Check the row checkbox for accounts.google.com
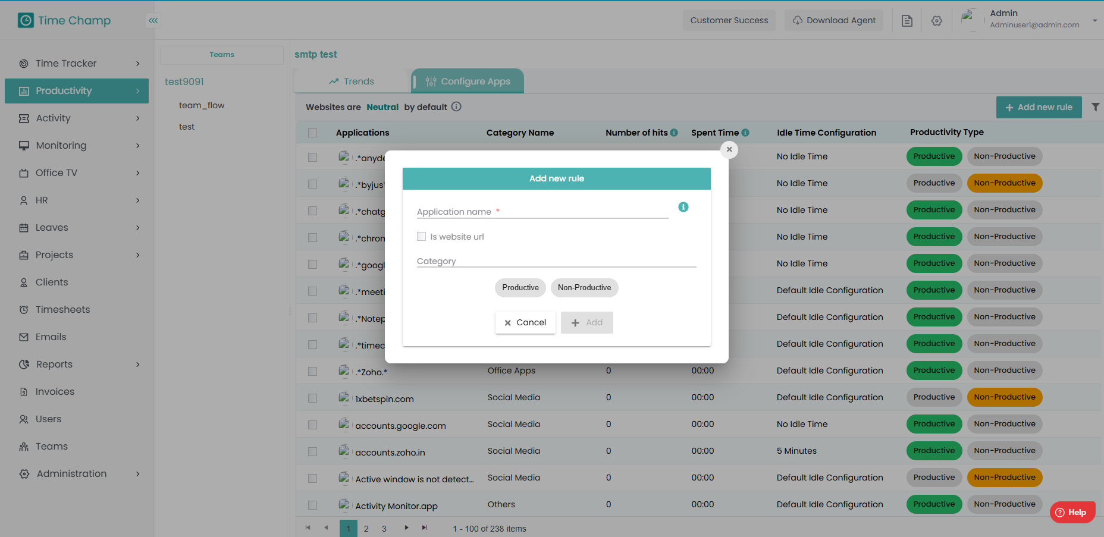Image resolution: width=1104 pixels, height=537 pixels. pyautogui.click(x=313, y=425)
